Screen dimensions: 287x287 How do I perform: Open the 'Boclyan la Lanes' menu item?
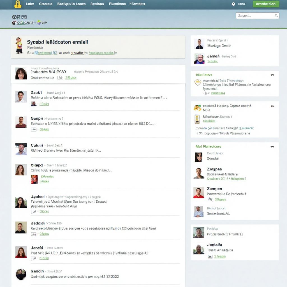[x=71, y=4]
